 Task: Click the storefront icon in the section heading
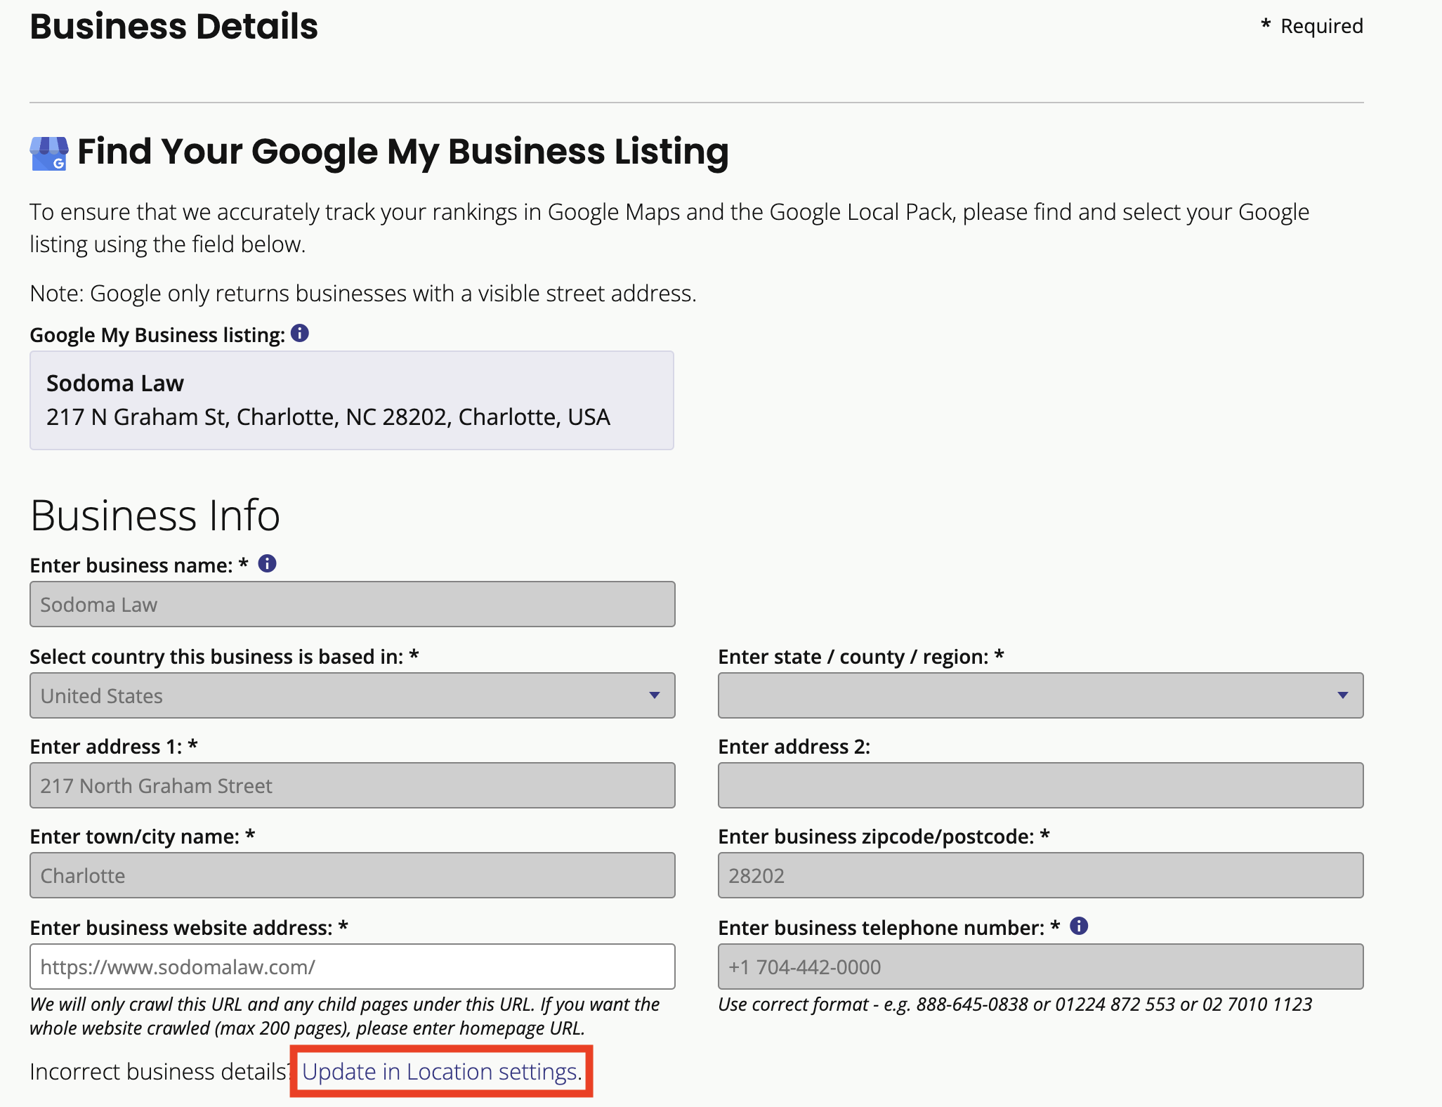tap(48, 151)
